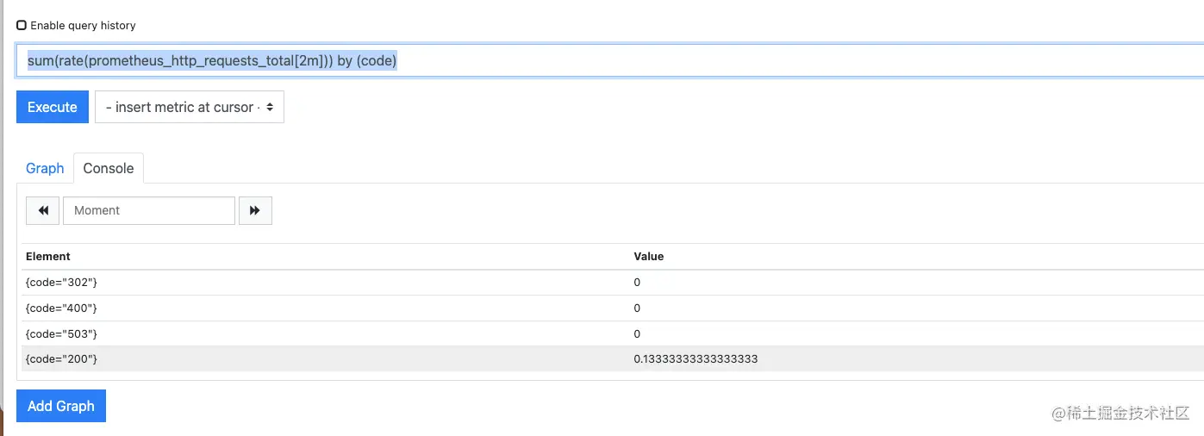This screenshot has width=1204, height=436.
Task: Click the 'Enable query history' label text
Action: 83,26
